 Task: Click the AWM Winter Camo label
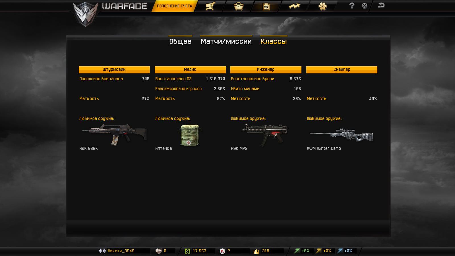point(324,148)
